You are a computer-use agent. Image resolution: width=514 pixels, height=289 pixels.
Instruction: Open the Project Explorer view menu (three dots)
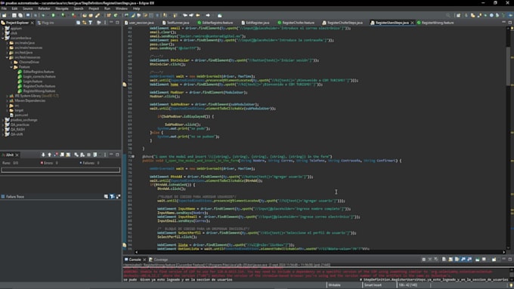[x=105, y=23]
